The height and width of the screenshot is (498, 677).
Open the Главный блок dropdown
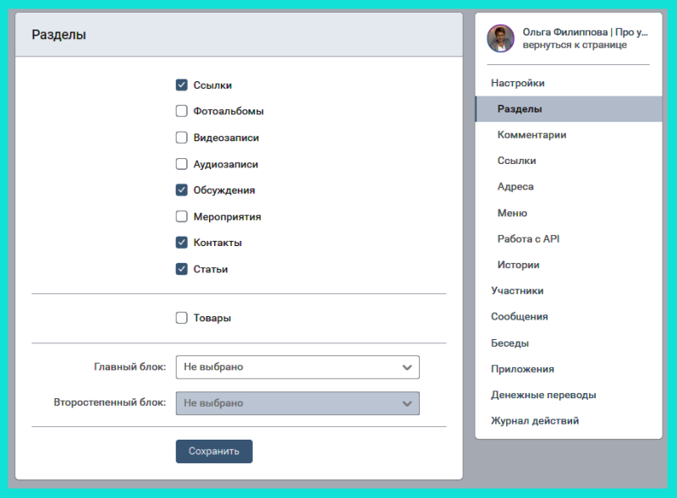[297, 367]
